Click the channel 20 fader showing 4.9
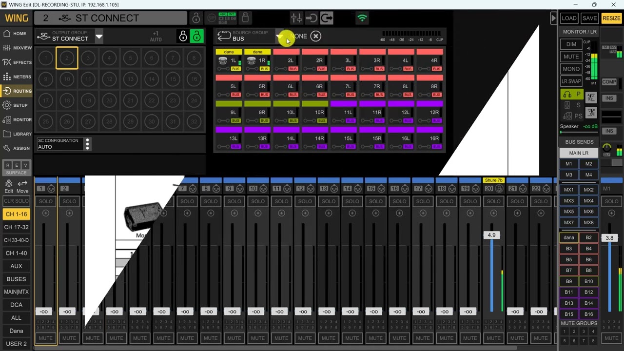This screenshot has width=624, height=351. click(x=491, y=235)
